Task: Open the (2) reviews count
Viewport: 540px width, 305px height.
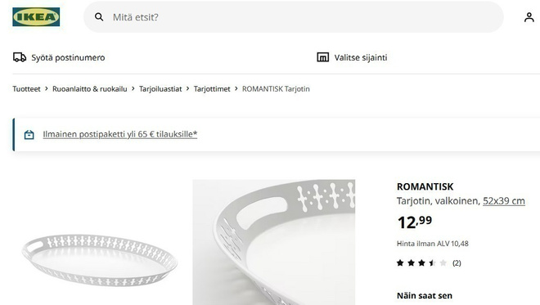Action: (x=457, y=263)
